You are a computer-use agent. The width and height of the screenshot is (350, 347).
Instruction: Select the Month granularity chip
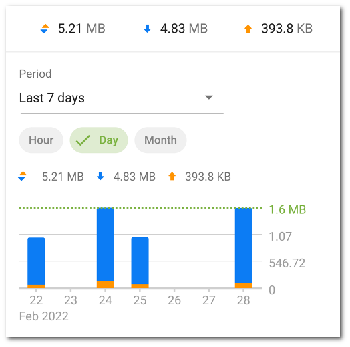coord(160,140)
